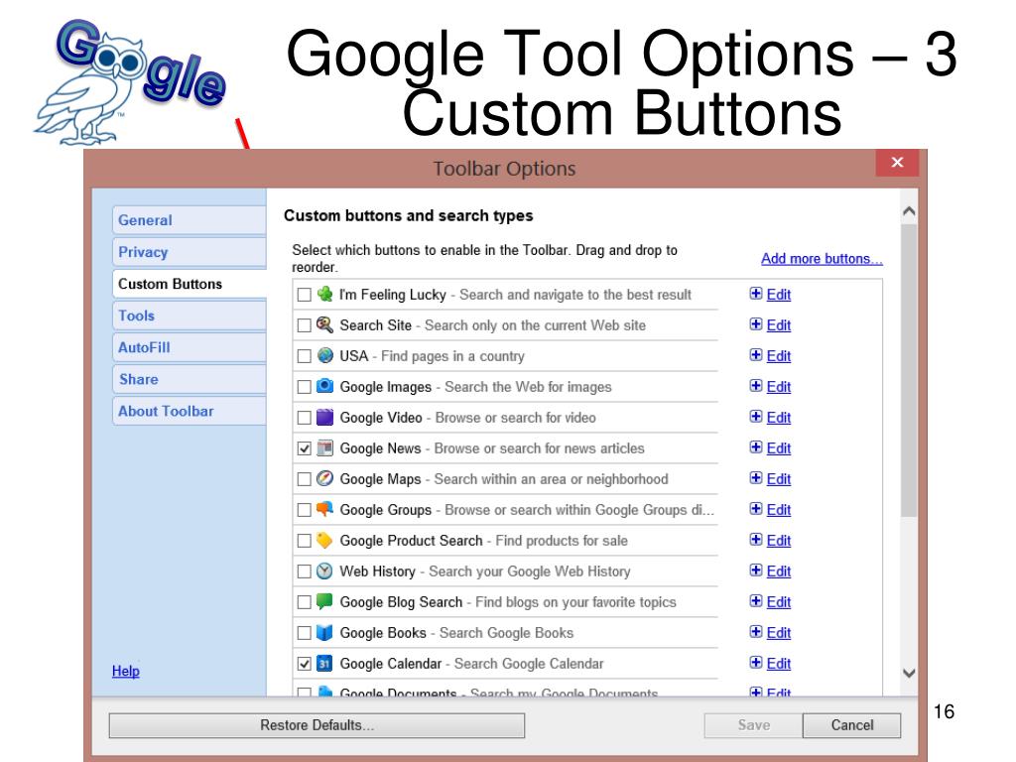Edit the Google Blog Search button
Image resolution: width=1016 pixels, height=762 pixels.
[x=778, y=602]
